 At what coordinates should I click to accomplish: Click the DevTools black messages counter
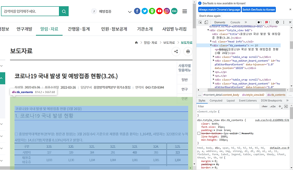[259, 22]
